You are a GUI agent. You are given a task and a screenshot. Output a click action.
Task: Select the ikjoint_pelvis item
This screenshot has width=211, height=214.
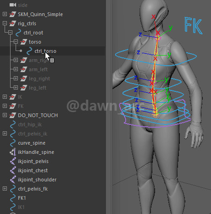point(33,161)
